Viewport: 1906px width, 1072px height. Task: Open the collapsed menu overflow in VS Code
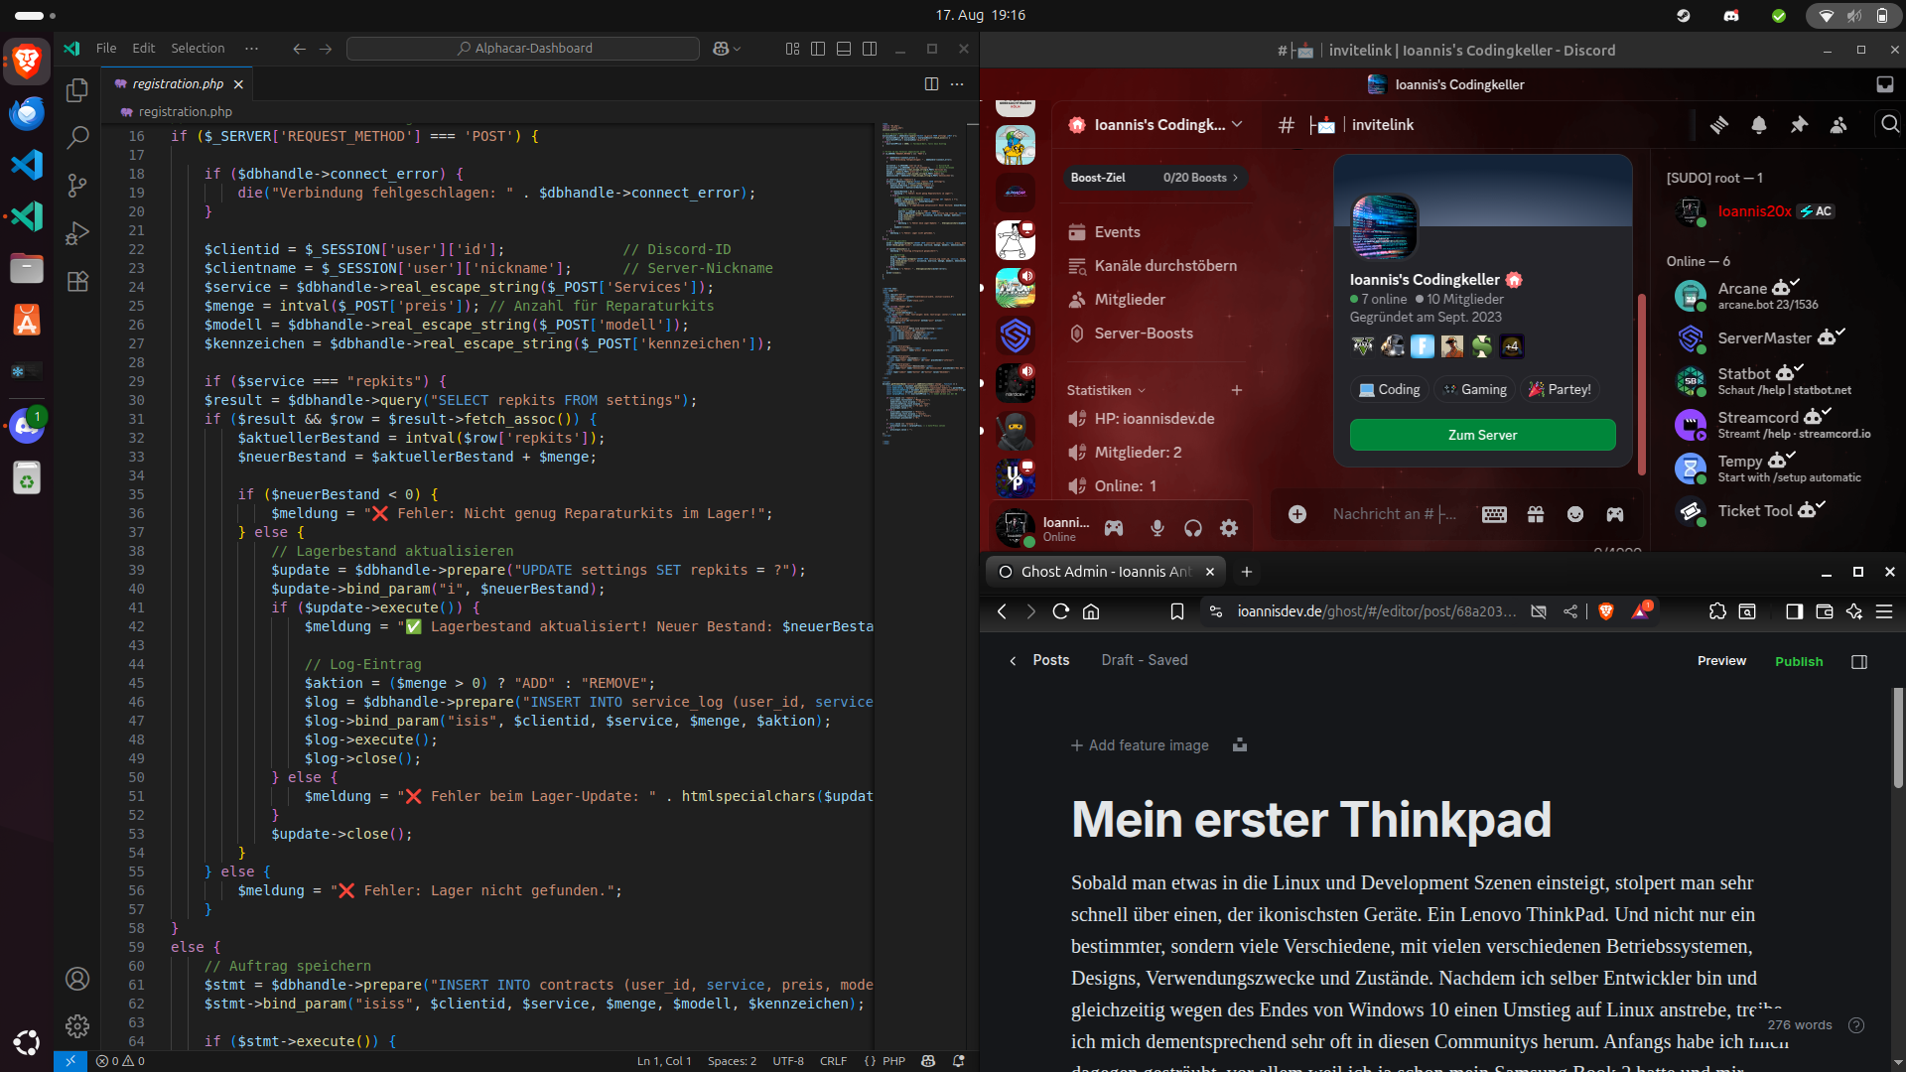(251, 49)
